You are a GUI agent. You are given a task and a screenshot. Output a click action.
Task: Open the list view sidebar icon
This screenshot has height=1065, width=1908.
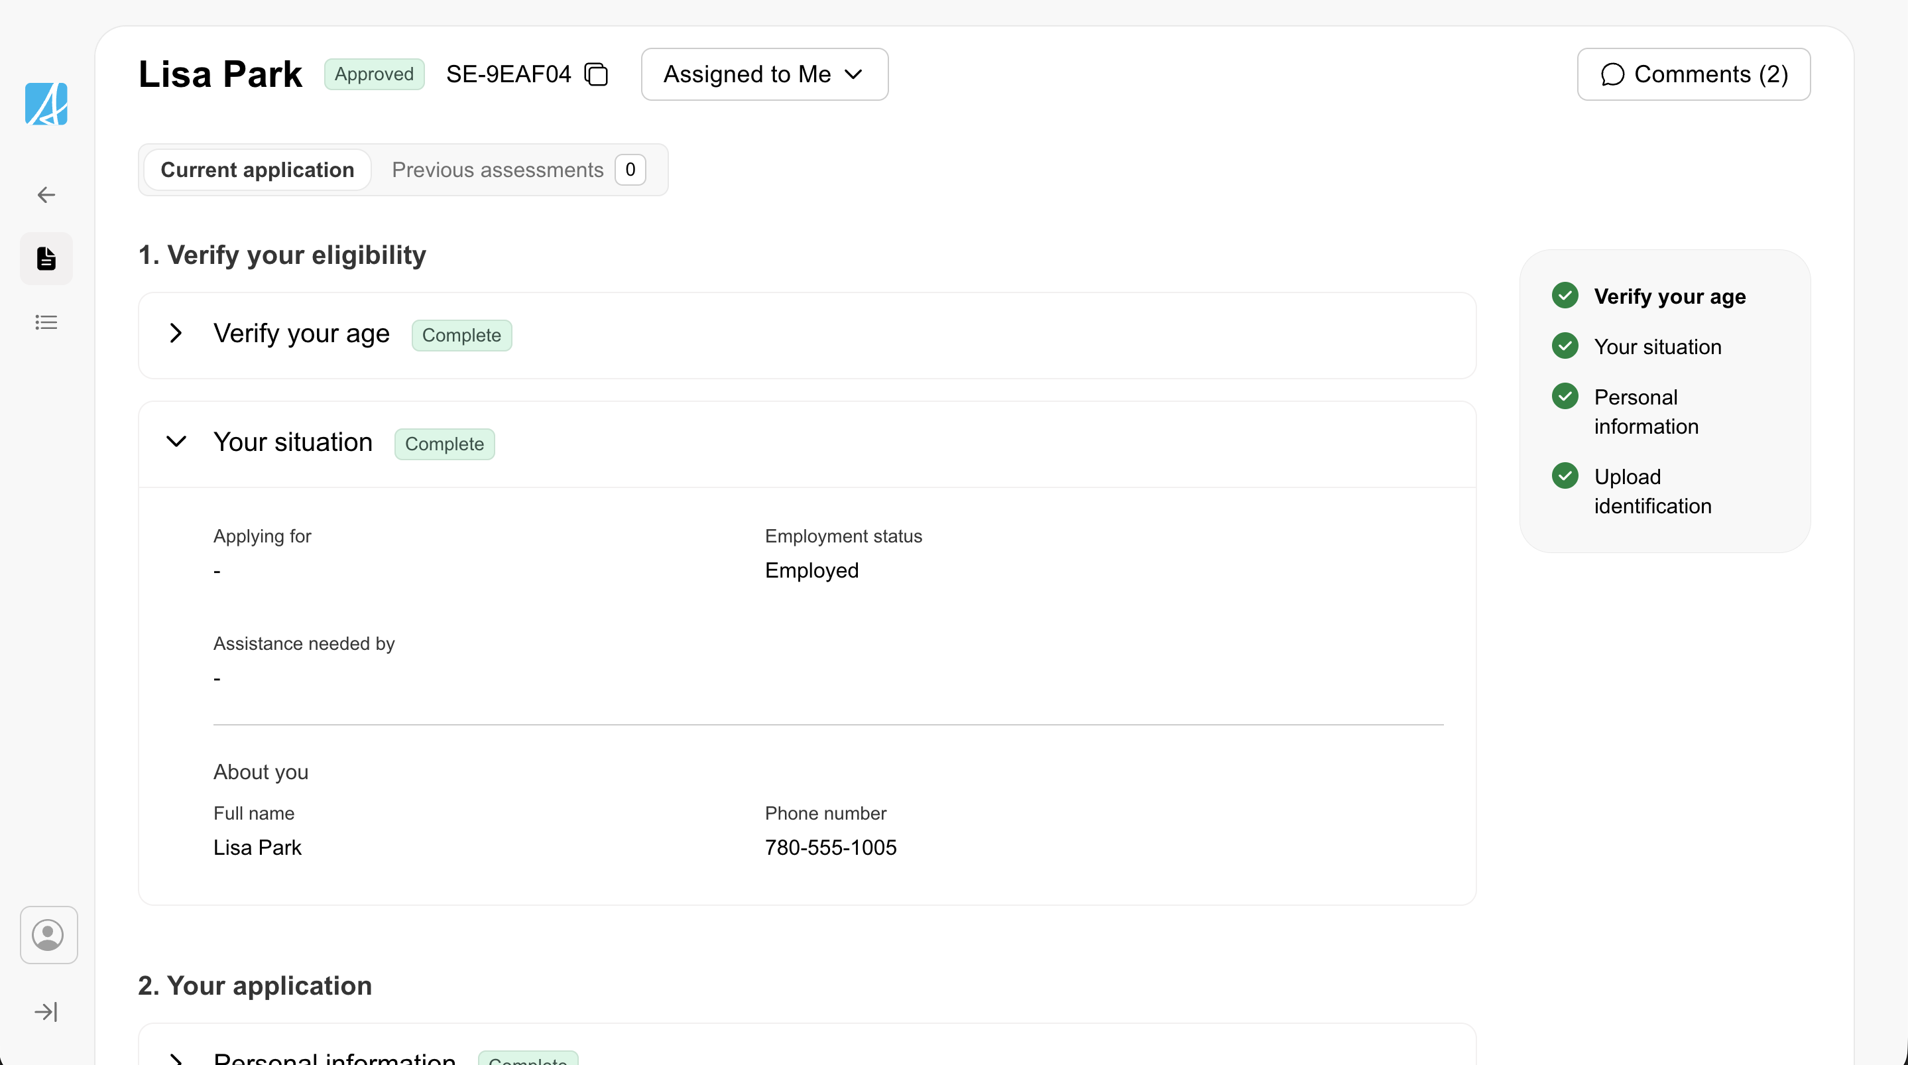tap(46, 322)
